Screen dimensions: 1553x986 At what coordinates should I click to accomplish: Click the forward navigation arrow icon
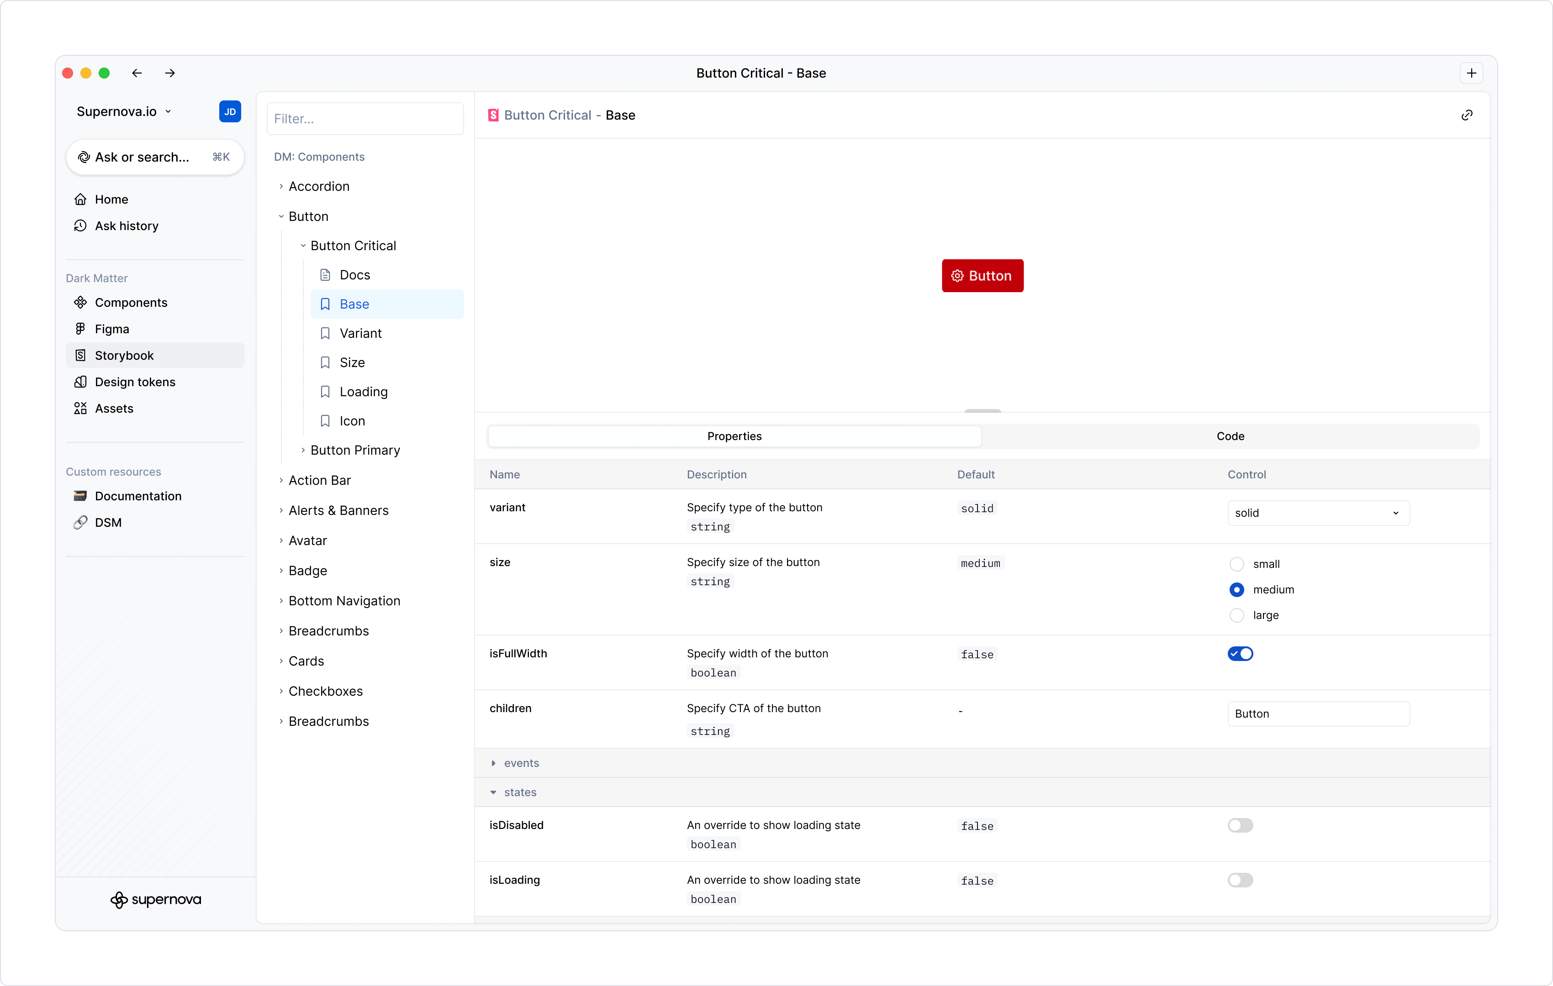[169, 73]
